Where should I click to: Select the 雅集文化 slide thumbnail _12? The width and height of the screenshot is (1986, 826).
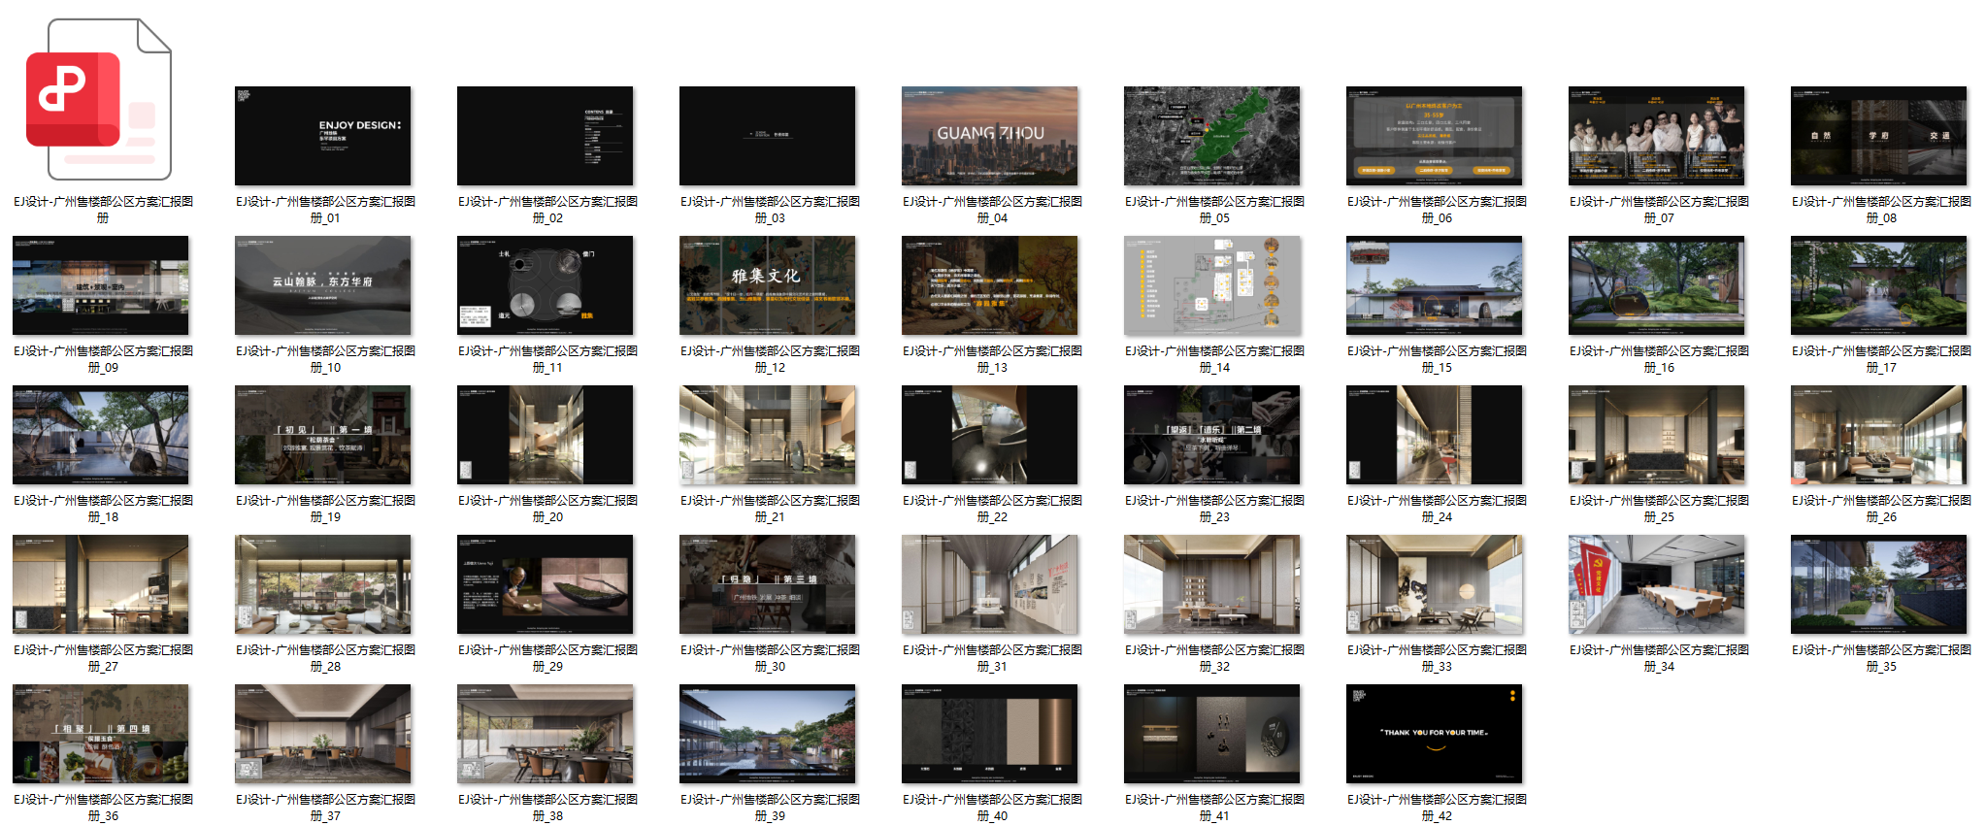click(x=767, y=285)
